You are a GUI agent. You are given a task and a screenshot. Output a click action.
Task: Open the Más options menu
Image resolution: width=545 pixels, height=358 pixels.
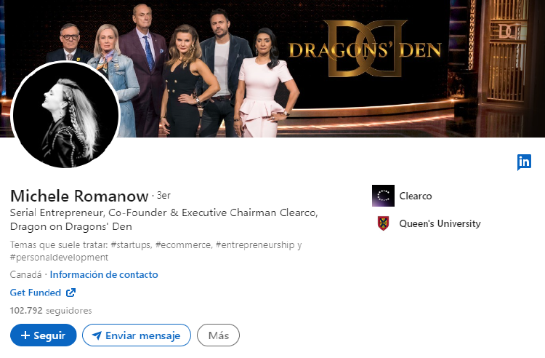pyautogui.click(x=218, y=335)
